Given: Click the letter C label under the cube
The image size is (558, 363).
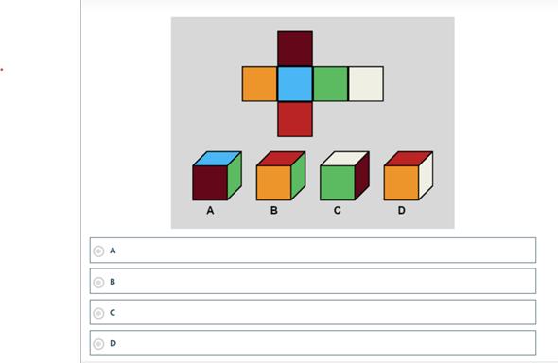Looking at the screenshot, I should (338, 211).
